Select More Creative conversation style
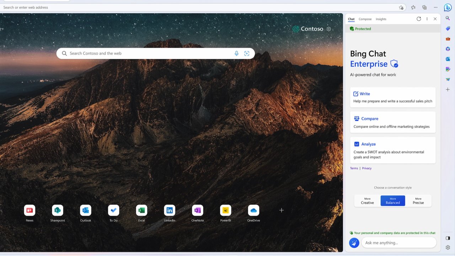This screenshot has height=256, width=455. click(x=367, y=201)
